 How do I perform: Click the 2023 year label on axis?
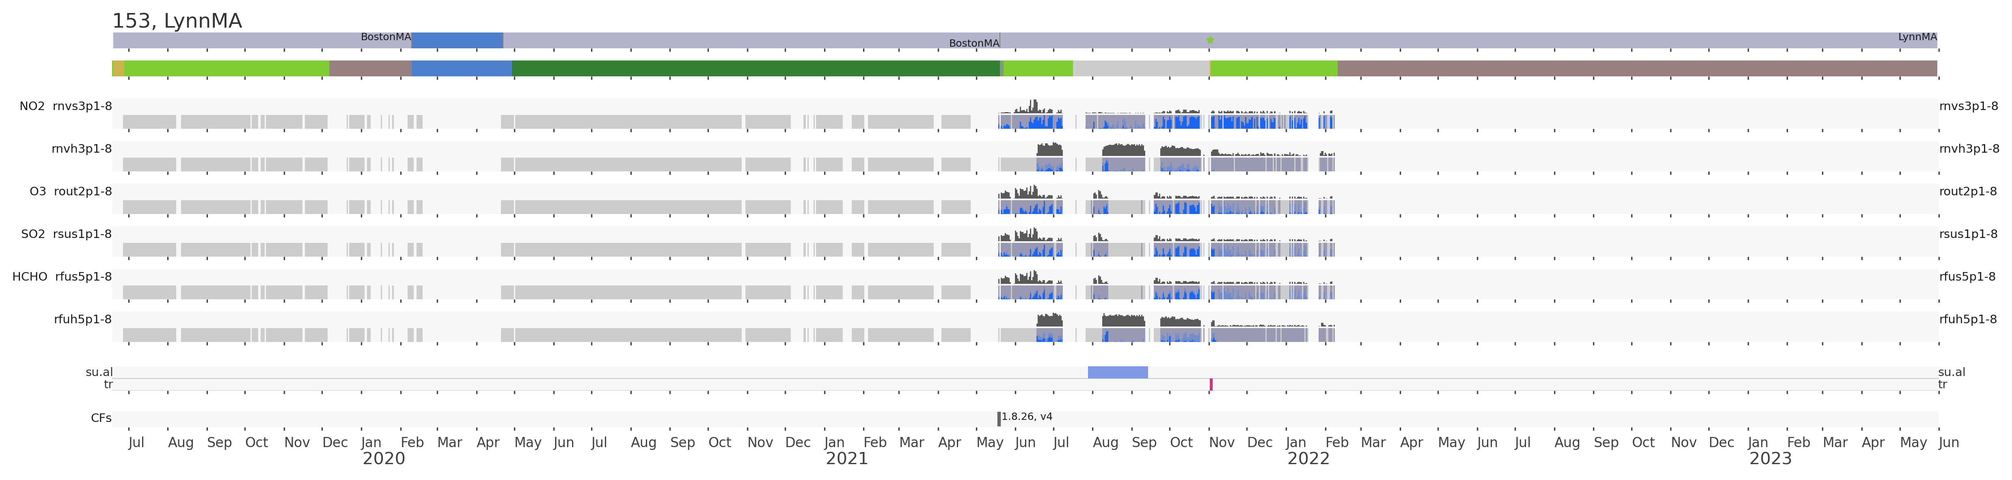(x=1770, y=459)
